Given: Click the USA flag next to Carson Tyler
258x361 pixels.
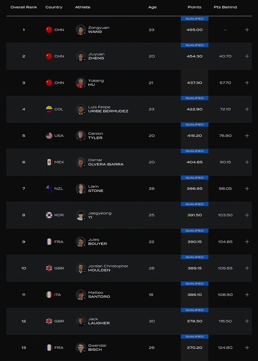Looking at the screenshot, I should click(49, 136).
